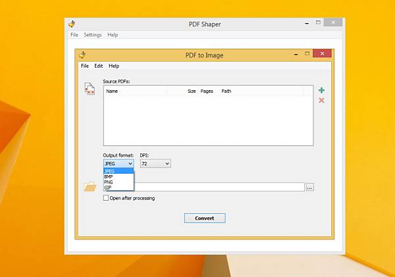Click the Source PDFs document icon

pos(90,89)
